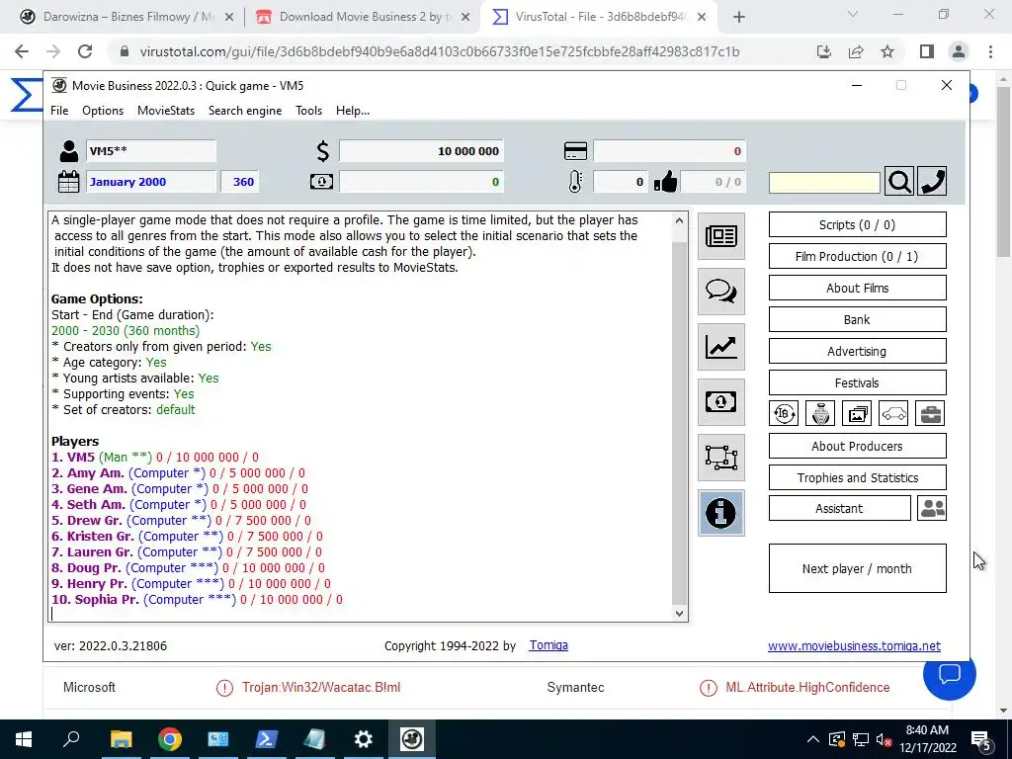Open the banknote panel icon in side column
Viewport: 1012px width, 759px height.
pyautogui.click(x=720, y=402)
